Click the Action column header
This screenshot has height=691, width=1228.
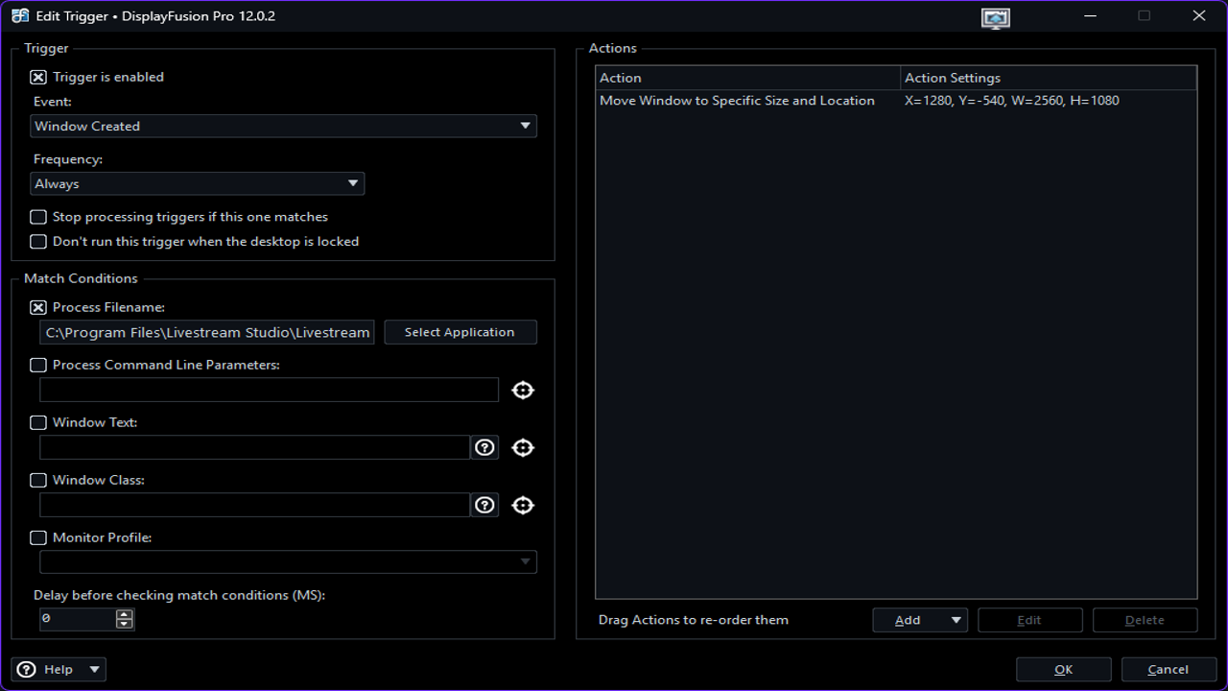coord(748,78)
